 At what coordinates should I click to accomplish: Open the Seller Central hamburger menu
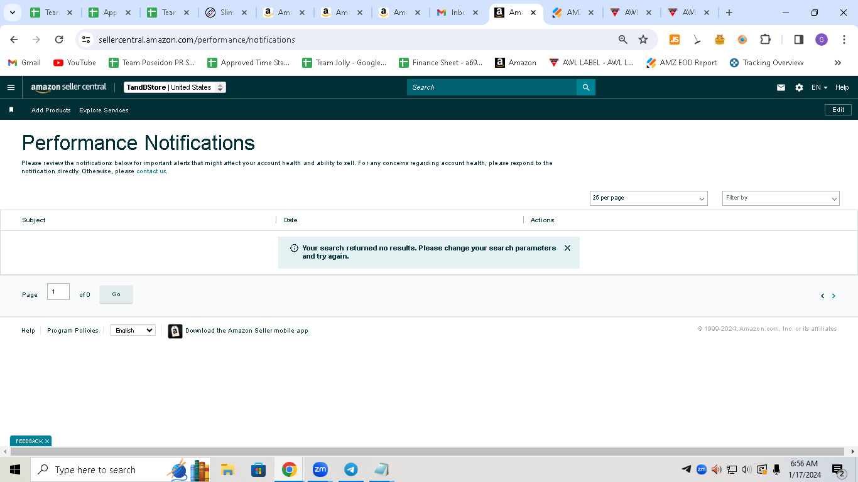(11, 87)
